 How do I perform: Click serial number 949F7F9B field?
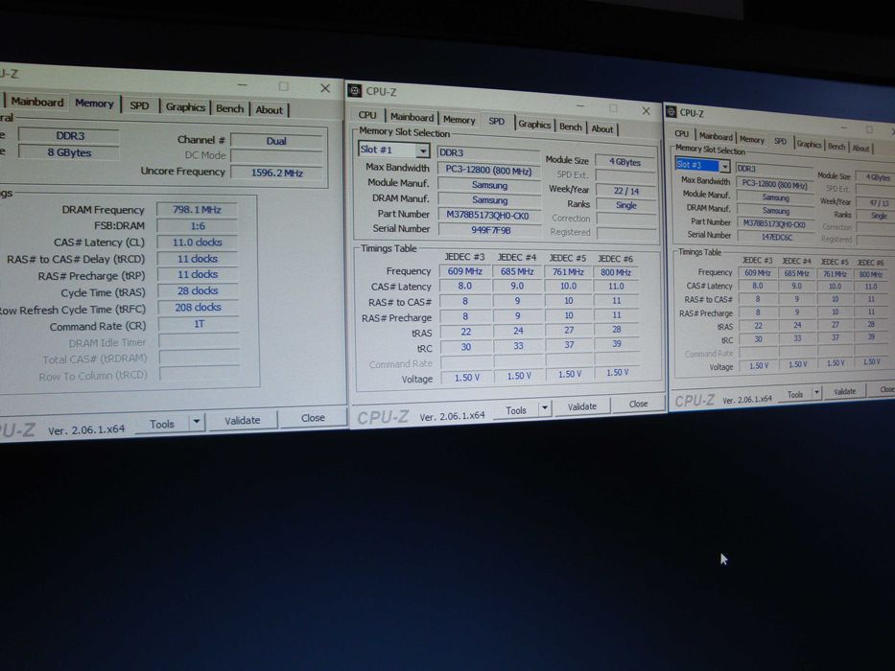coord(490,230)
